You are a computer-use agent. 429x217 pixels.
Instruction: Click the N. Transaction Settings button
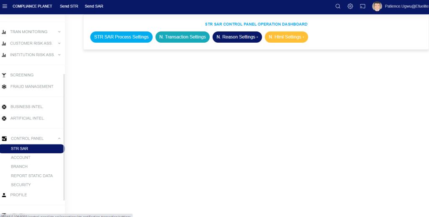pyautogui.click(x=182, y=37)
